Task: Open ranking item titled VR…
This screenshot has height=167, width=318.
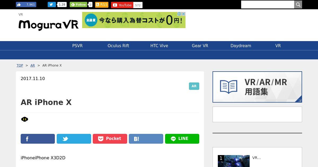Action: [x=257, y=158]
